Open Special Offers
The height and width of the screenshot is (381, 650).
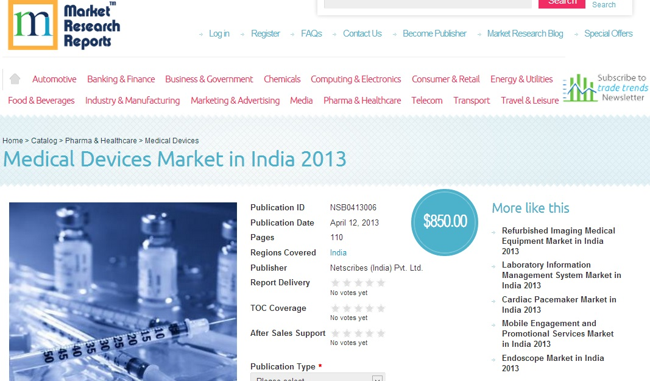pos(608,34)
